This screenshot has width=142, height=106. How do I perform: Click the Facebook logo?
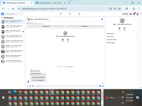point(3,14)
